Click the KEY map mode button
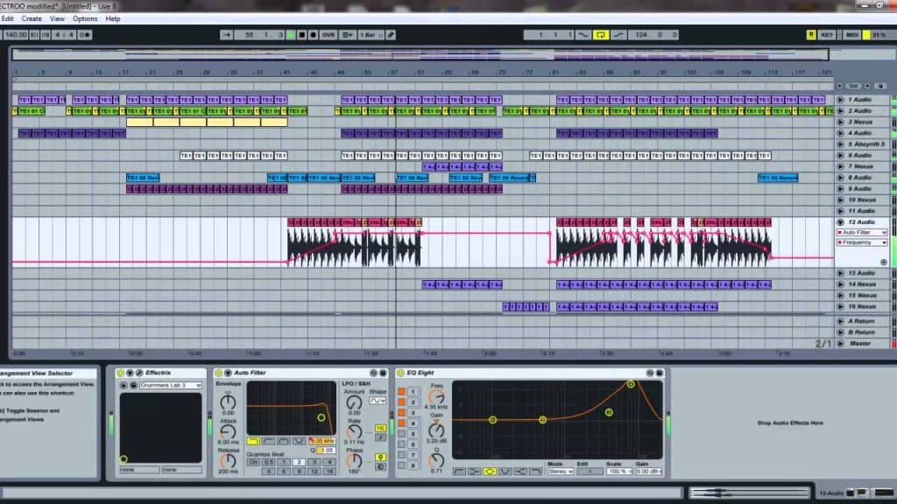The width and height of the screenshot is (897, 504). [x=827, y=35]
